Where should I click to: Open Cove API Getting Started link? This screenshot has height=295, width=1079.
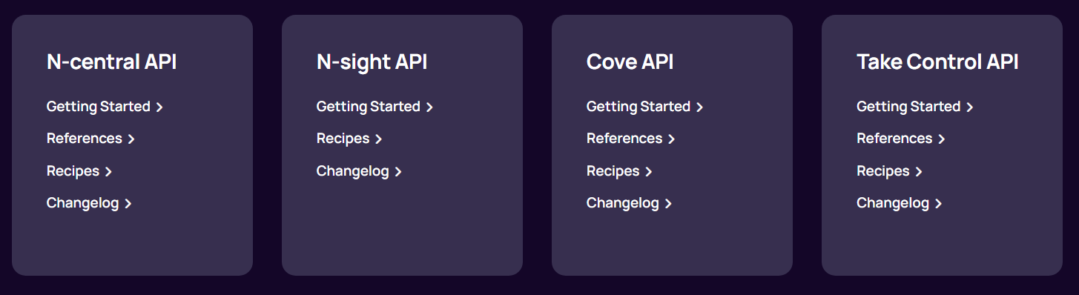click(644, 107)
